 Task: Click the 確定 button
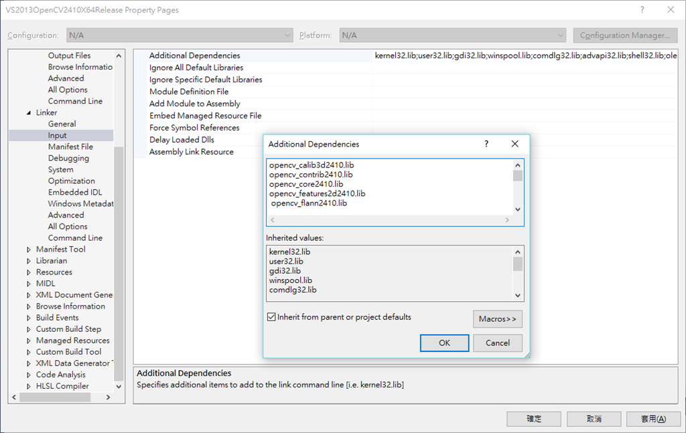click(x=534, y=418)
